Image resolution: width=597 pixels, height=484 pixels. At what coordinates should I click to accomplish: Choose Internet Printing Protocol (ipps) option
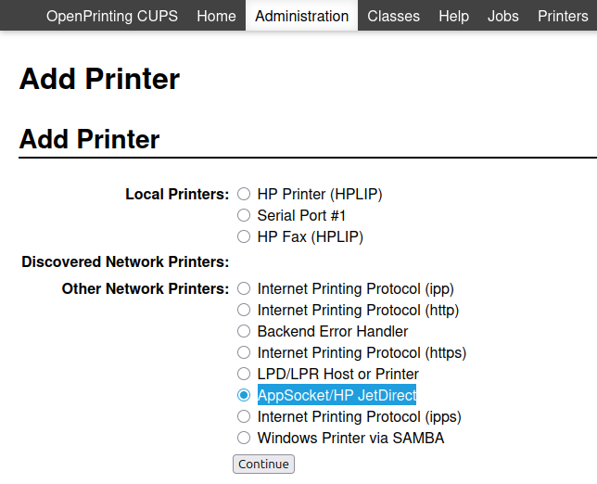click(244, 417)
